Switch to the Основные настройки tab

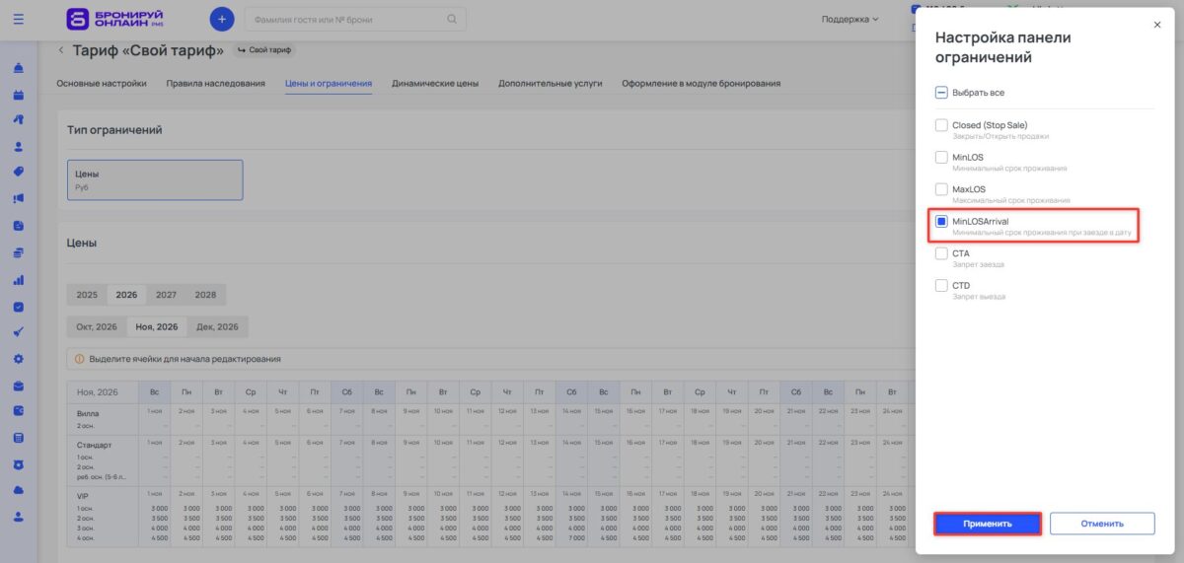coord(102,84)
